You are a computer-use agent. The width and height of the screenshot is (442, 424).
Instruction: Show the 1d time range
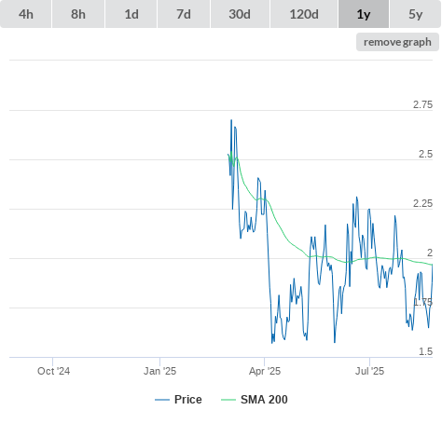131,14
